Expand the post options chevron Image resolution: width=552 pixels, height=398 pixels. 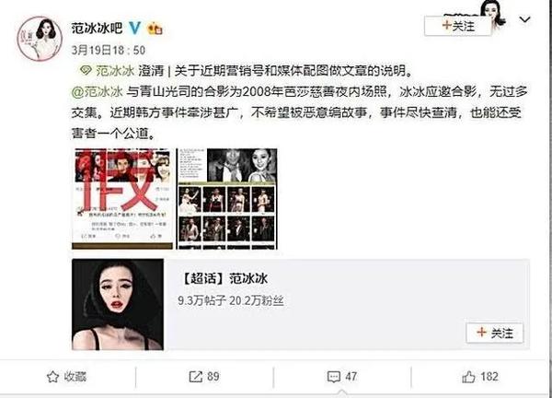[x=524, y=19]
